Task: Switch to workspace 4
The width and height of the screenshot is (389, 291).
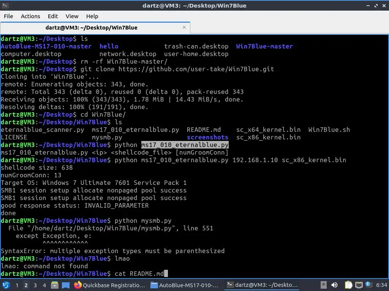Action: (44, 285)
